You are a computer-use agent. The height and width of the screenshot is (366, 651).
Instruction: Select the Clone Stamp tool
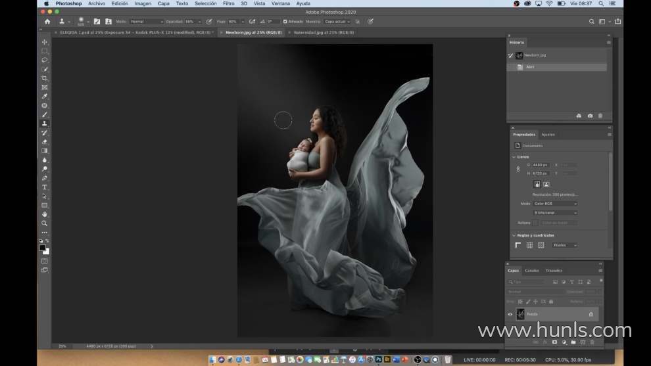click(x=45, y=124)
